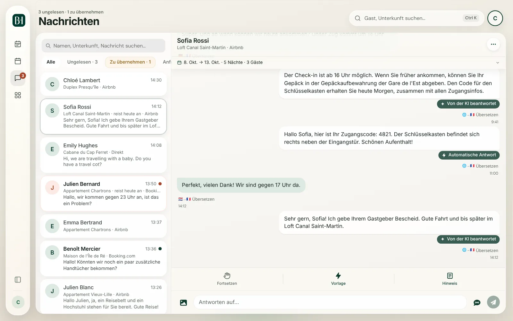Select the Zu übernehmen · 1 tab
Image resolution: width=513 pixels, height=321 pixels.
coord(130,62)
